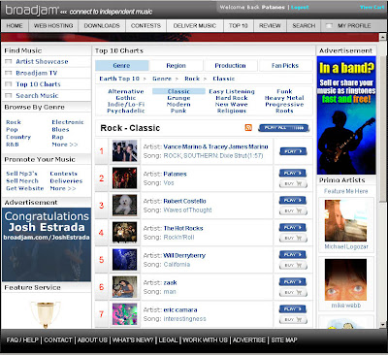Play the Vance Marino song

click(293, 151)
